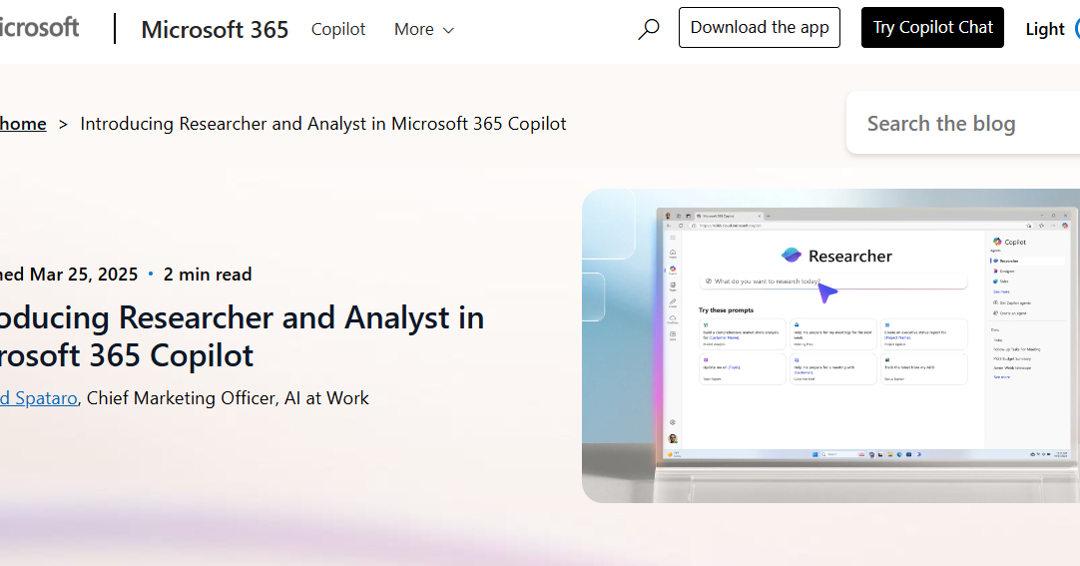Go to the Microsoft 365 home link

(215, 29)
